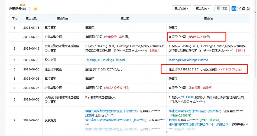Click 港澳台法人独资 value in row 2
This screenshot has height=136, width=257.
coord(199,37)
